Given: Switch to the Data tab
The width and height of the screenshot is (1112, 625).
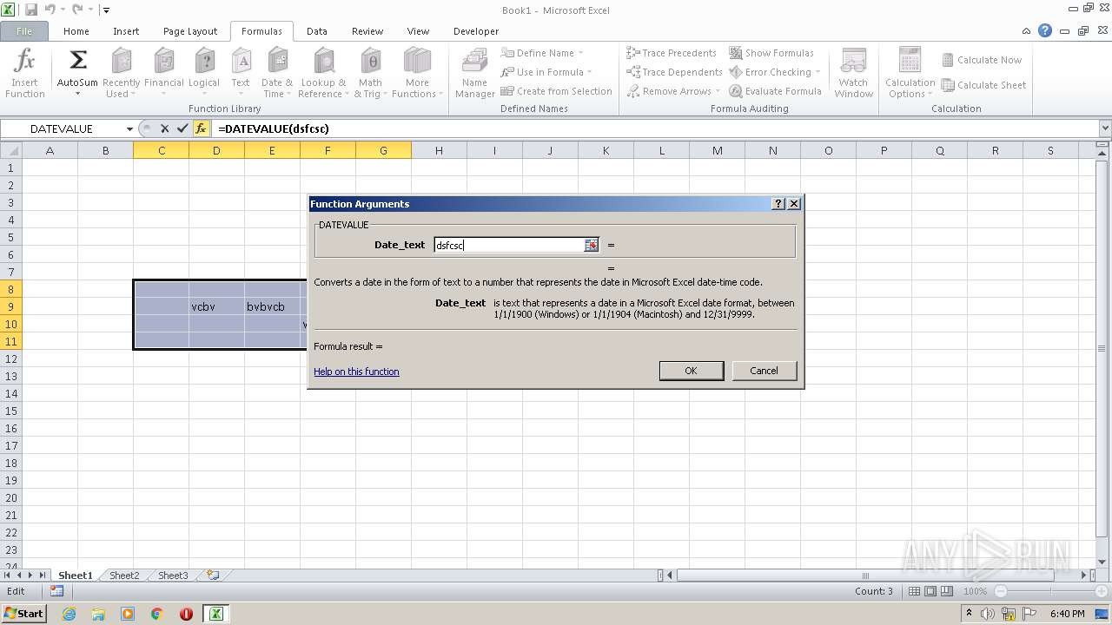Looking at the screenshot, I should [317, 31].
